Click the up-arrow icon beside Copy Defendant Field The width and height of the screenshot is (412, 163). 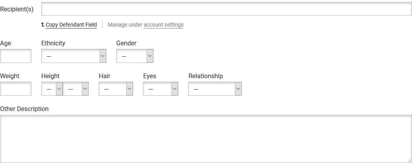click(43, 25)
